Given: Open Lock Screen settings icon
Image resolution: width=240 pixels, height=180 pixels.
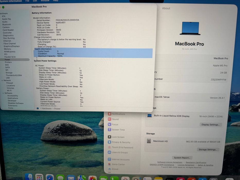Looking at the screenshot, I should pos(109,137).
